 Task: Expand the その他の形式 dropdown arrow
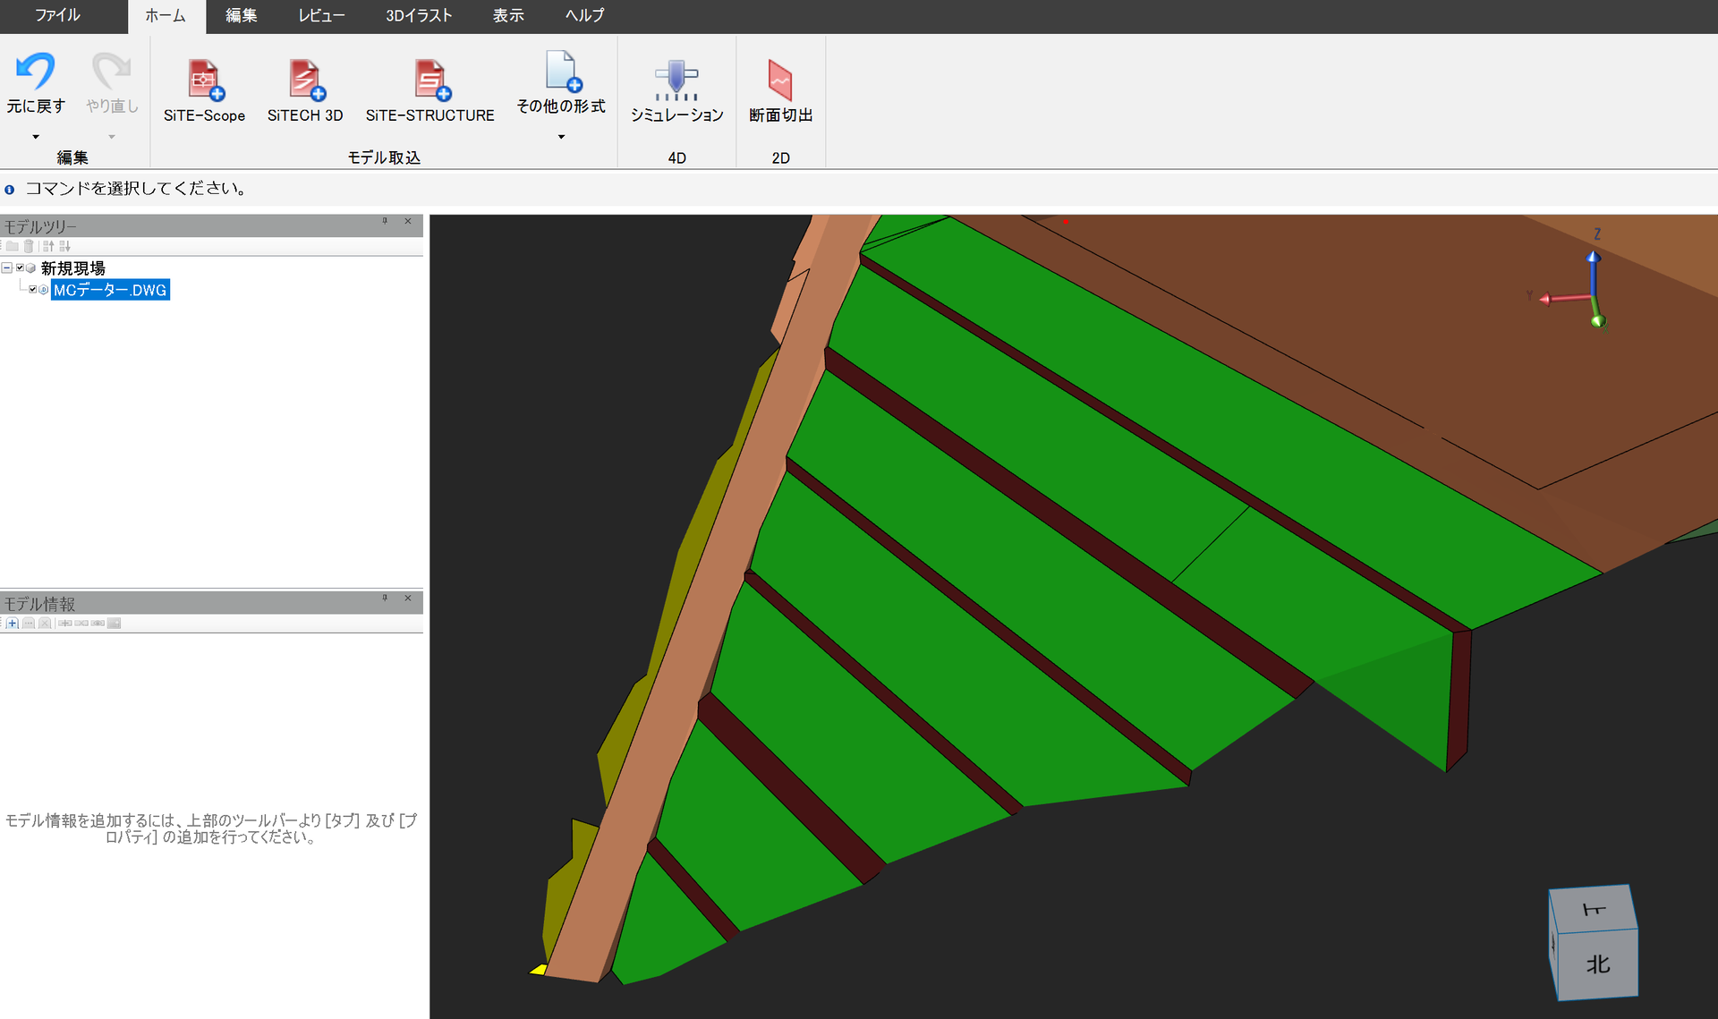coord(562,137)
